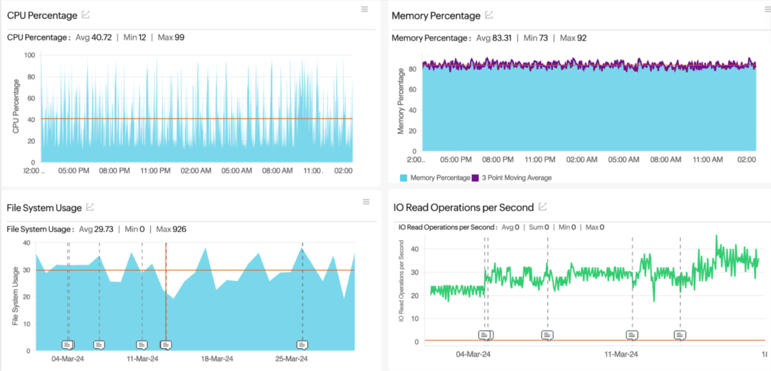The height and width of the screenshot is (371, 771).
Task: Open the last annotation note in IO Read Operations chart
Action: click(680, 335)
